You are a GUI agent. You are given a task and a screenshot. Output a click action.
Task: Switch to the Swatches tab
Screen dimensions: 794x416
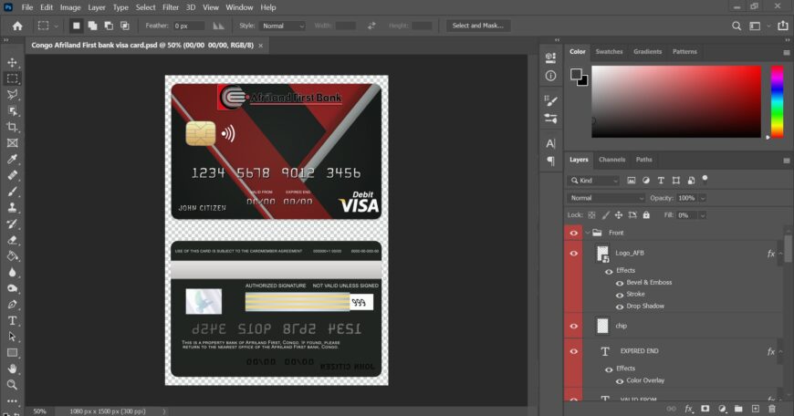click(609, 52)
